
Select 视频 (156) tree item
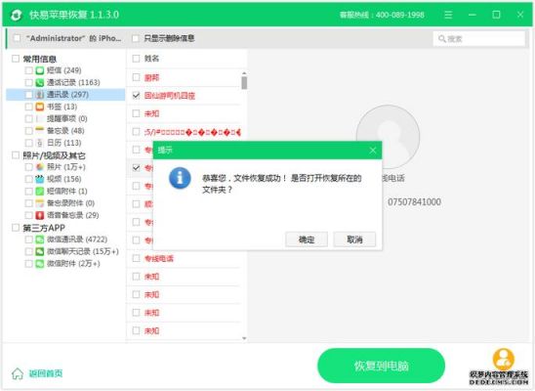coord(63,179)
